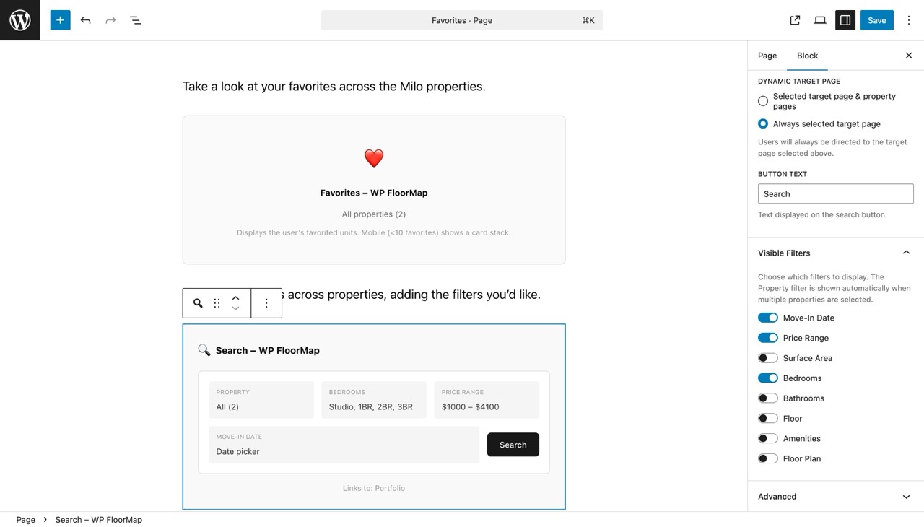The image size is (924, 527).
Task: Click the Button Text input field
Action: pos(835,193)
